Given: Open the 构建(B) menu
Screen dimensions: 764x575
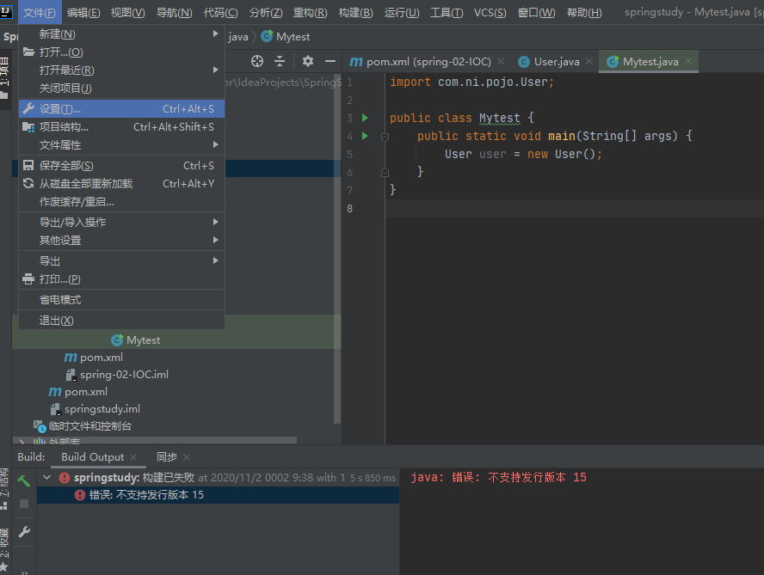Looking at the screenshot, I should click(x=355, y=12).
